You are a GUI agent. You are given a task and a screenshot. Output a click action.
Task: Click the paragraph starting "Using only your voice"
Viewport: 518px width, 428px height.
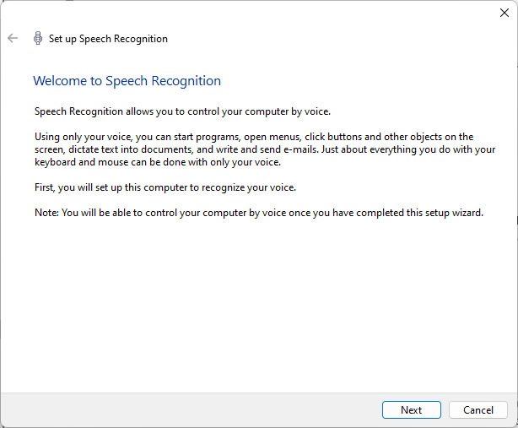point(265,149)
